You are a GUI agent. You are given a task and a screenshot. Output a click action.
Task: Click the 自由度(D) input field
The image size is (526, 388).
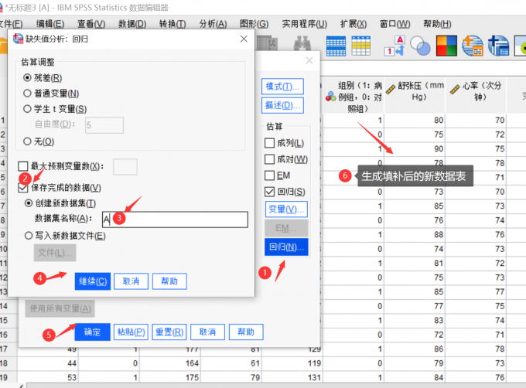tap(104, 125)
